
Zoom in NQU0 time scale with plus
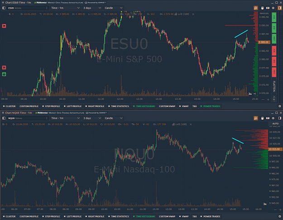[x=280, y=210]
